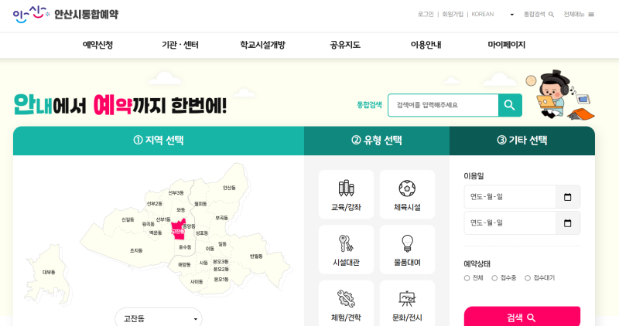Select 성포동 on the map
Screen dimensions: 619x326
point(202,233)
